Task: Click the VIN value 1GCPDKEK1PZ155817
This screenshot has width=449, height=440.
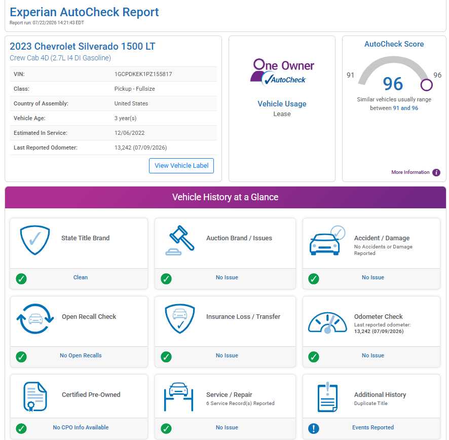Action: [x=143, y=74]
